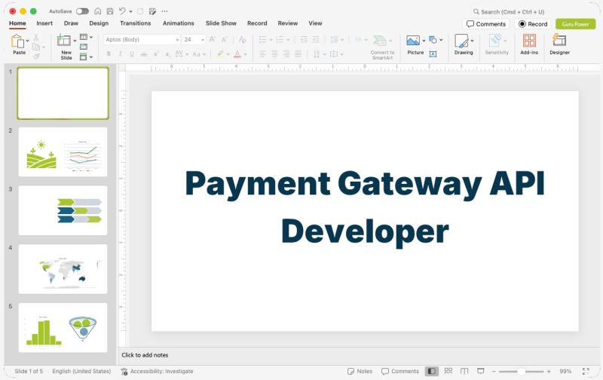Toggle the AutoSave switch
The height and width of the screenshot is (380, 603).
(x=82, y=11)
